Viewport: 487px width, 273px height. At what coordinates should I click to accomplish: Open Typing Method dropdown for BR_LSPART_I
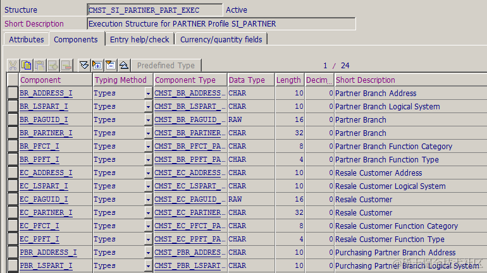[x=148, y=107]
